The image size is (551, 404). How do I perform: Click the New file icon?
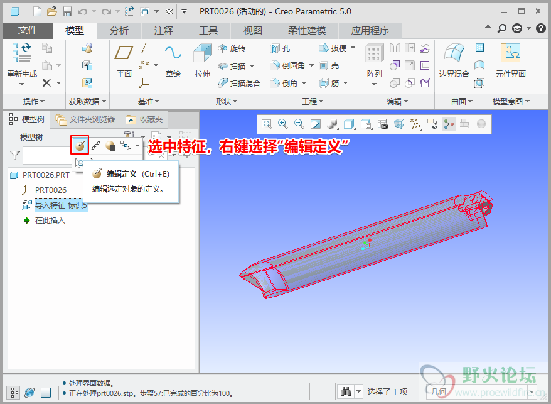[37, 11]
